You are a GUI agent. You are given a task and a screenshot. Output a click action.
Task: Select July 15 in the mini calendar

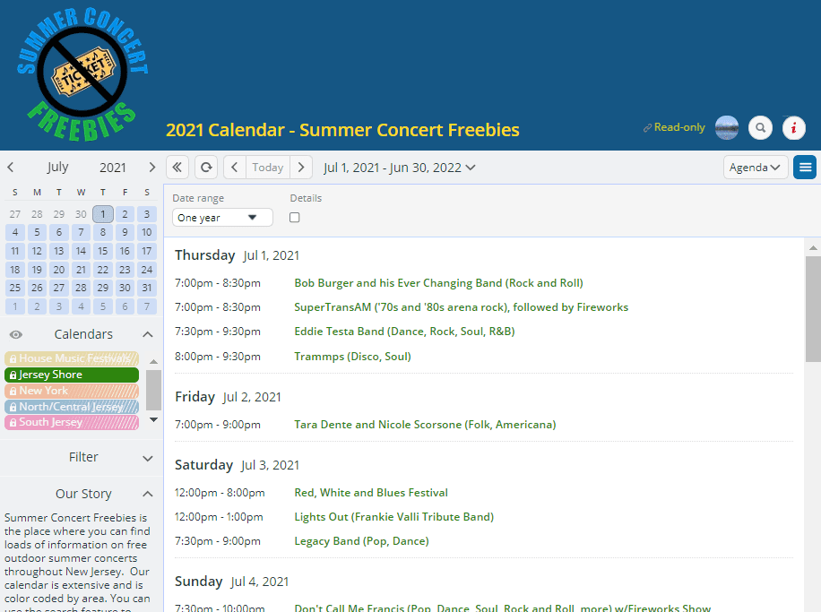[103, 251]
